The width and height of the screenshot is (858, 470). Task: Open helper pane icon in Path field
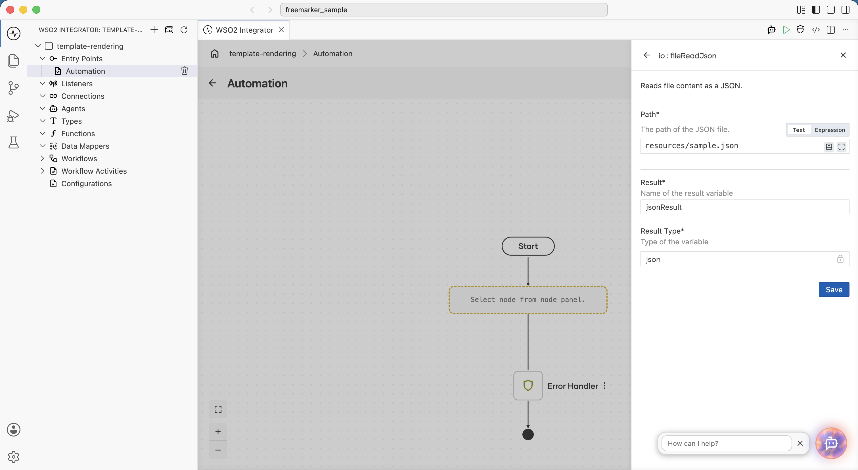pos(829,146)
